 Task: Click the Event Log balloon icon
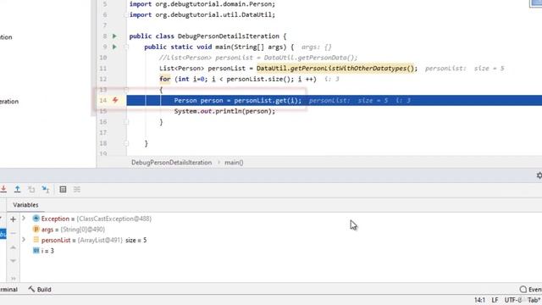(523, 289)
